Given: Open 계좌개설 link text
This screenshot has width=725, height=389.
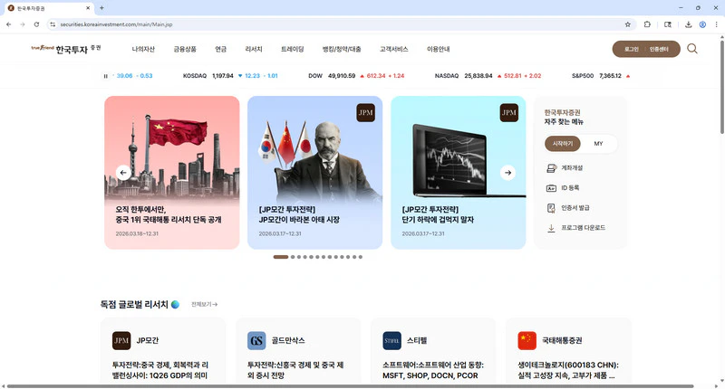Looking at the screenshot, I should [x=572, y=168].
